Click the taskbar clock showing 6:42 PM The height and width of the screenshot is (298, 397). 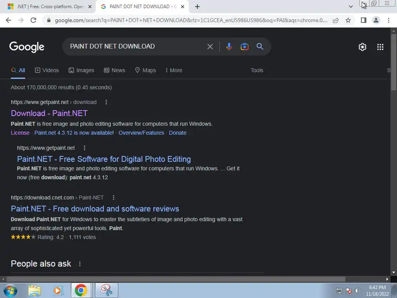coord(377,291)
